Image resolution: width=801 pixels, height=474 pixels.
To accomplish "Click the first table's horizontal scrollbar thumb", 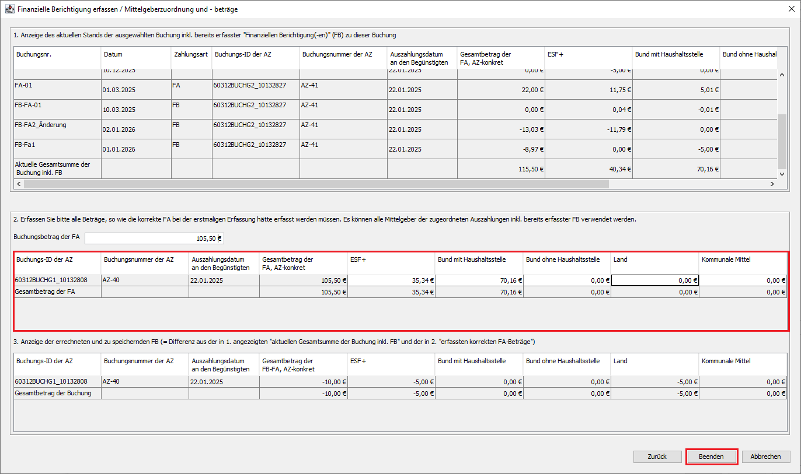I will click(x=315, y=184).
